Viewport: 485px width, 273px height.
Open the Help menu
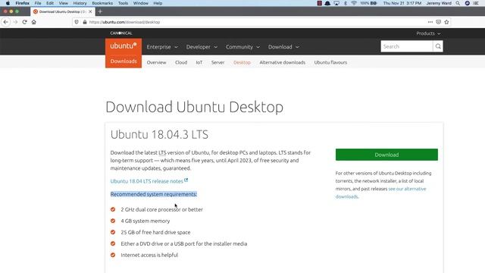[x=158, y=3]
